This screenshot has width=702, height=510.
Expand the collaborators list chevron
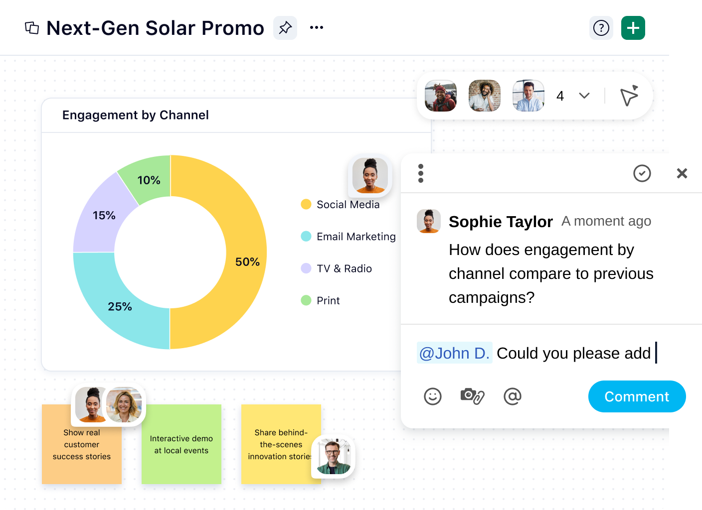(x=584, y=96)
